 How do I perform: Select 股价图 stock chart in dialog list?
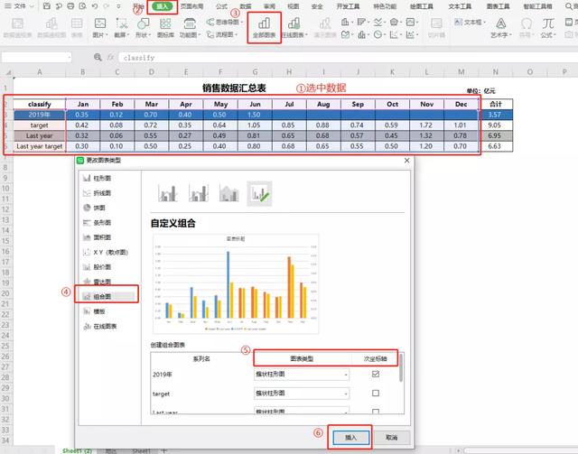click(98, 267)
